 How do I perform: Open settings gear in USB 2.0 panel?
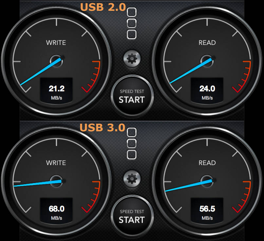coord(132,59)
